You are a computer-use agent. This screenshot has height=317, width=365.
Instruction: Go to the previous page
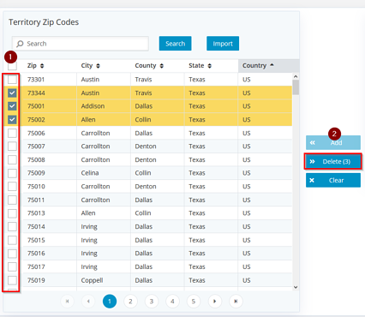click(x=88, y=302)
